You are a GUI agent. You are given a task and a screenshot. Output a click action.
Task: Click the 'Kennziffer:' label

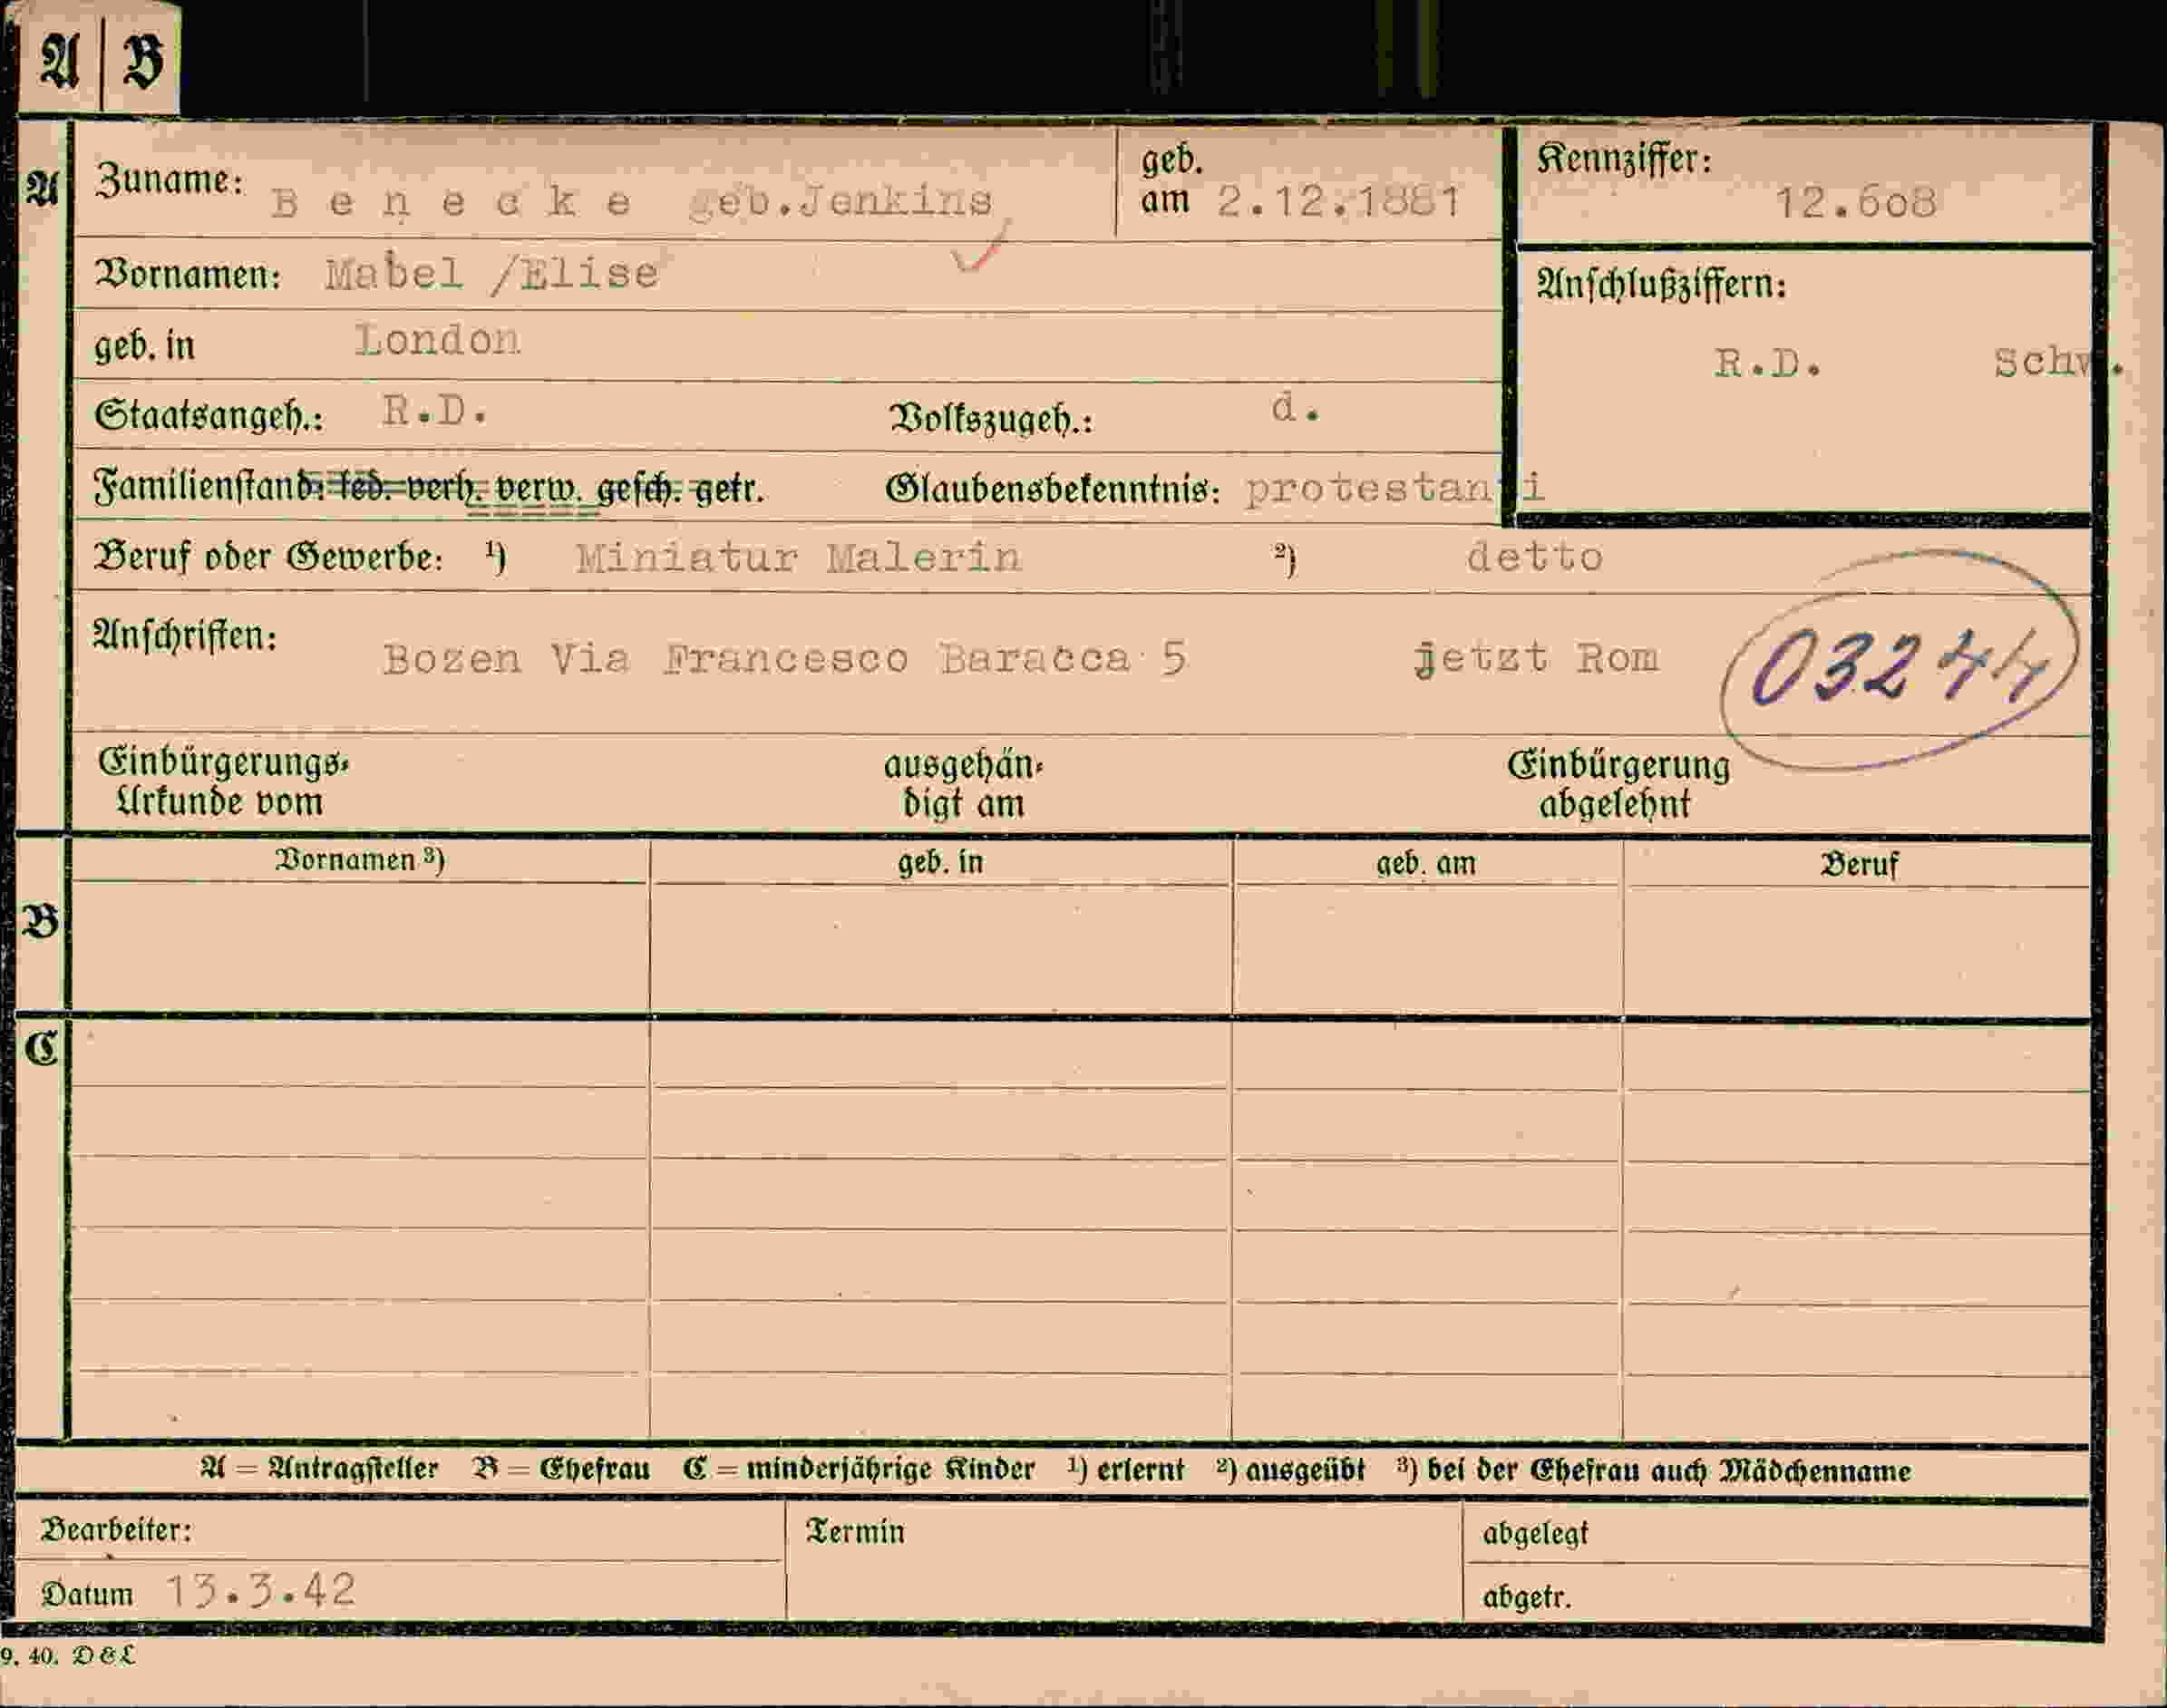tap(1624, 159)
